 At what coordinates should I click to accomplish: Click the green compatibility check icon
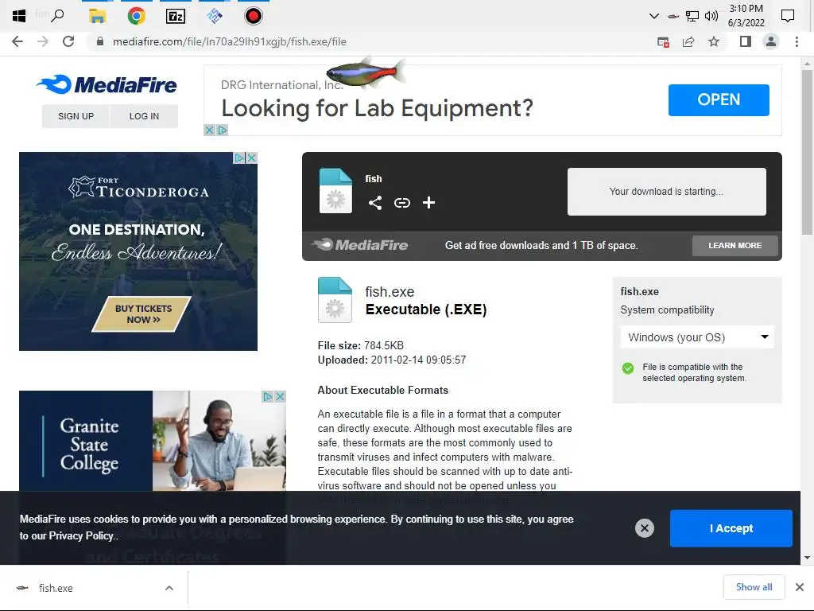coord(628,368)
